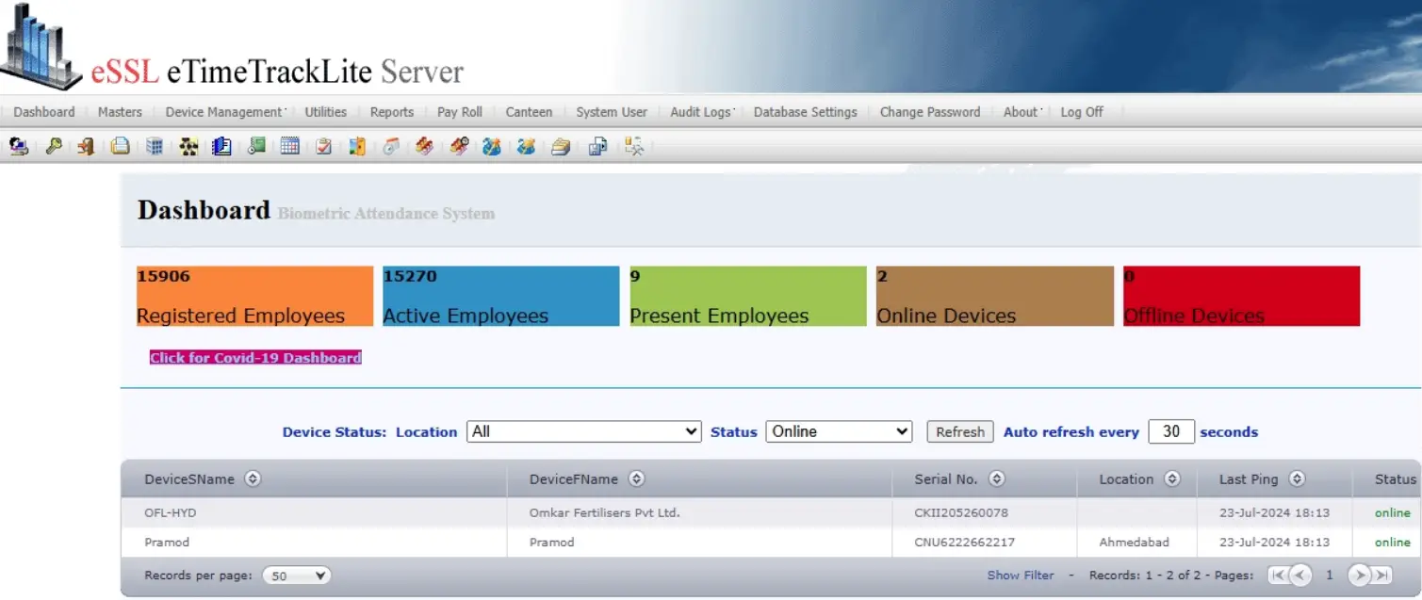This screenshot has width=1422, height=600.
Task: Open the Status dropdown set to Online
Action: (x=839, y=431)
